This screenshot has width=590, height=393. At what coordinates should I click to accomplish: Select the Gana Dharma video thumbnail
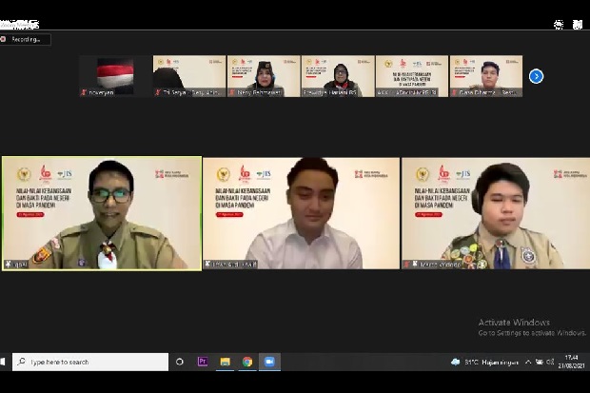point(486,76)
